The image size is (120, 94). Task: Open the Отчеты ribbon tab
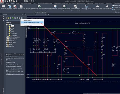(x=34, y=3)
